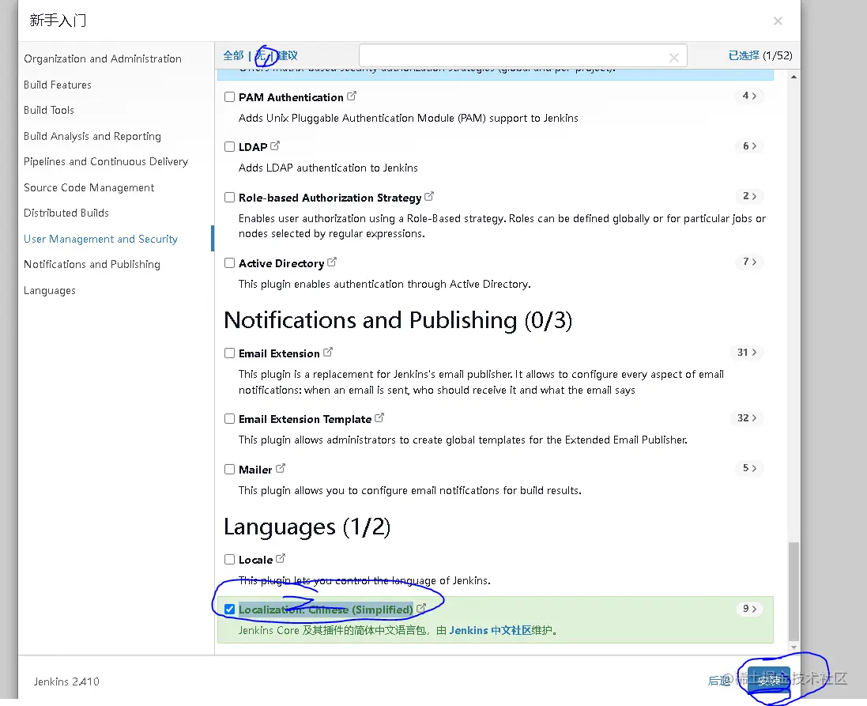The width and height of the screenshot is (867, 706).
Task: Select all plugins with 全部 link
Action: point(233,55)
